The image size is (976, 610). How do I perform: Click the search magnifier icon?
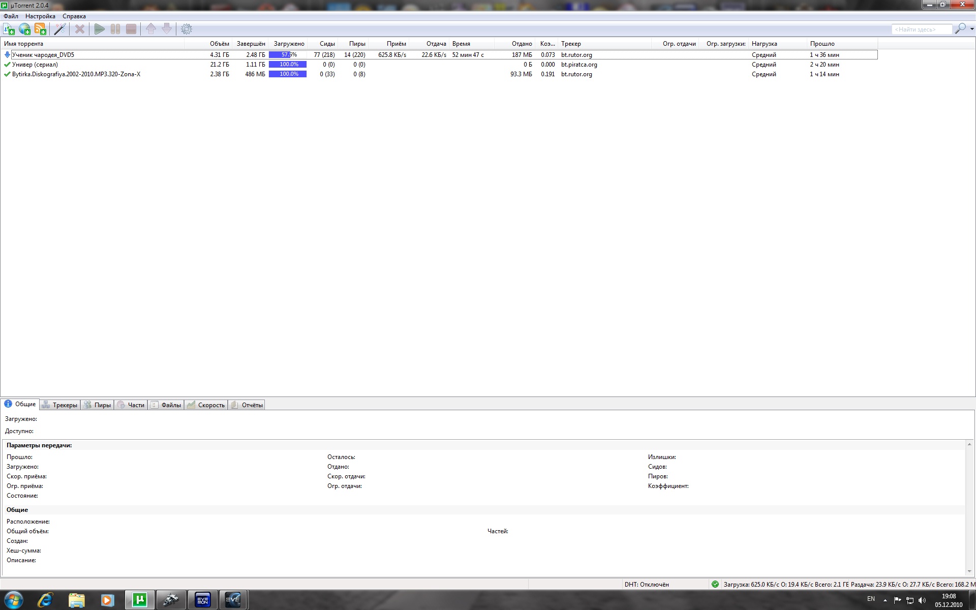960,29
